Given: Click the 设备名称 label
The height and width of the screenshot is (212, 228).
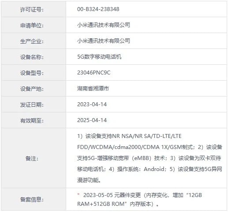Looking at the screenshot, I should pos(32,57).
